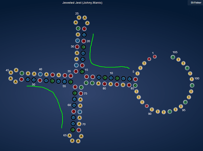Click the green cytosine at position 85
The width and height of the screenshot is (203, 151).
(135, 85)
